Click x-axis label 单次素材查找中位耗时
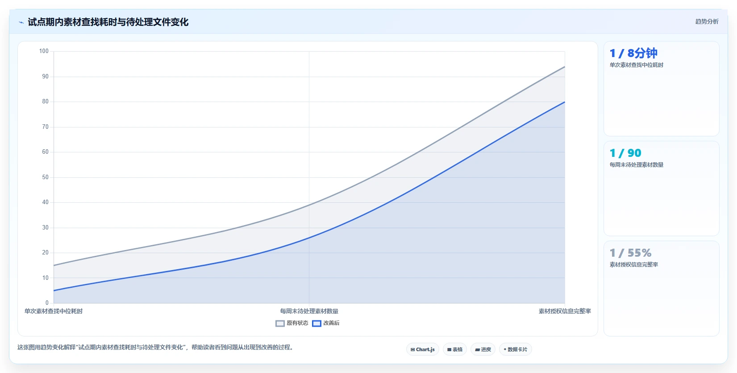Image resolution: width=737 pixels, height=373 pixels. coord(54,311)
